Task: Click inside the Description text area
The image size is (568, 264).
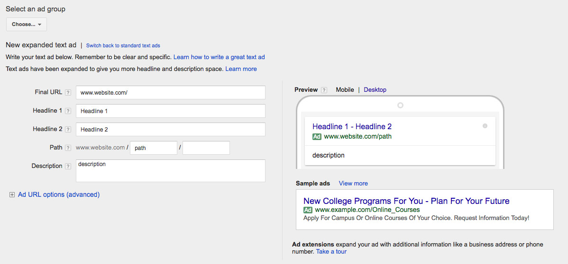Action: [x=171, y=171]
